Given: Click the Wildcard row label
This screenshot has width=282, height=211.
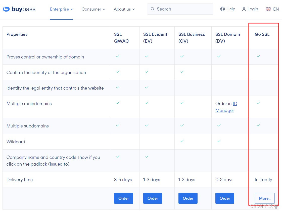Looking at the screenshot, I should coord(16,142).
